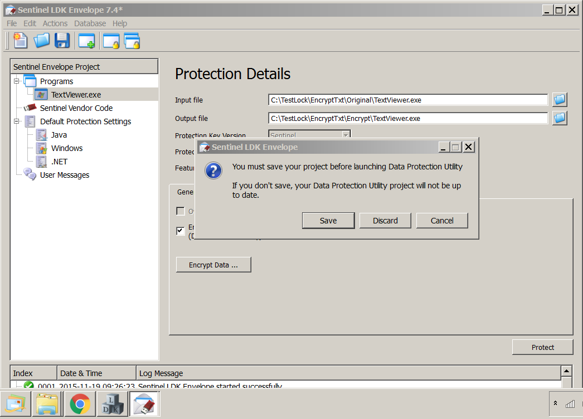The image size is (583, 419).
Task: Uncheck the enabled checkbox in General section
Action: (x=180, y=230)
